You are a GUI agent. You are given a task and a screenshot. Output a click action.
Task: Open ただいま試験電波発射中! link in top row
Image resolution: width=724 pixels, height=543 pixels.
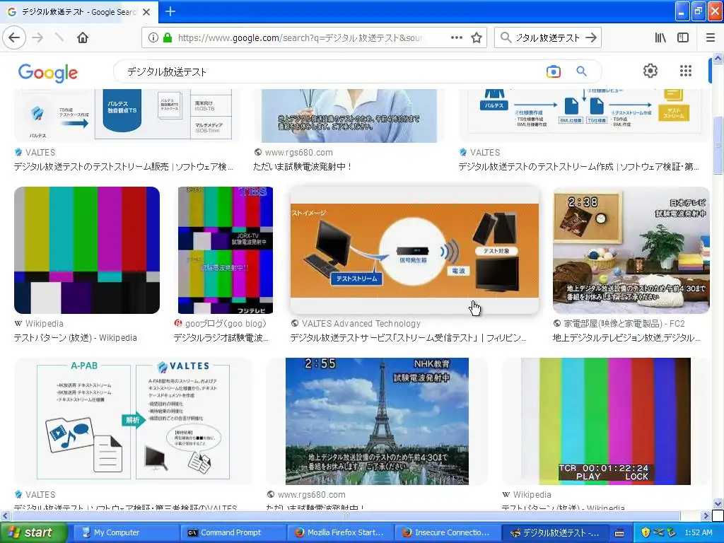303,167
